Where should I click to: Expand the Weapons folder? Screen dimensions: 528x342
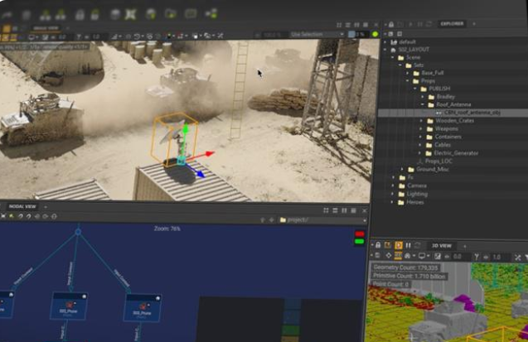click(x=421, y=128)
